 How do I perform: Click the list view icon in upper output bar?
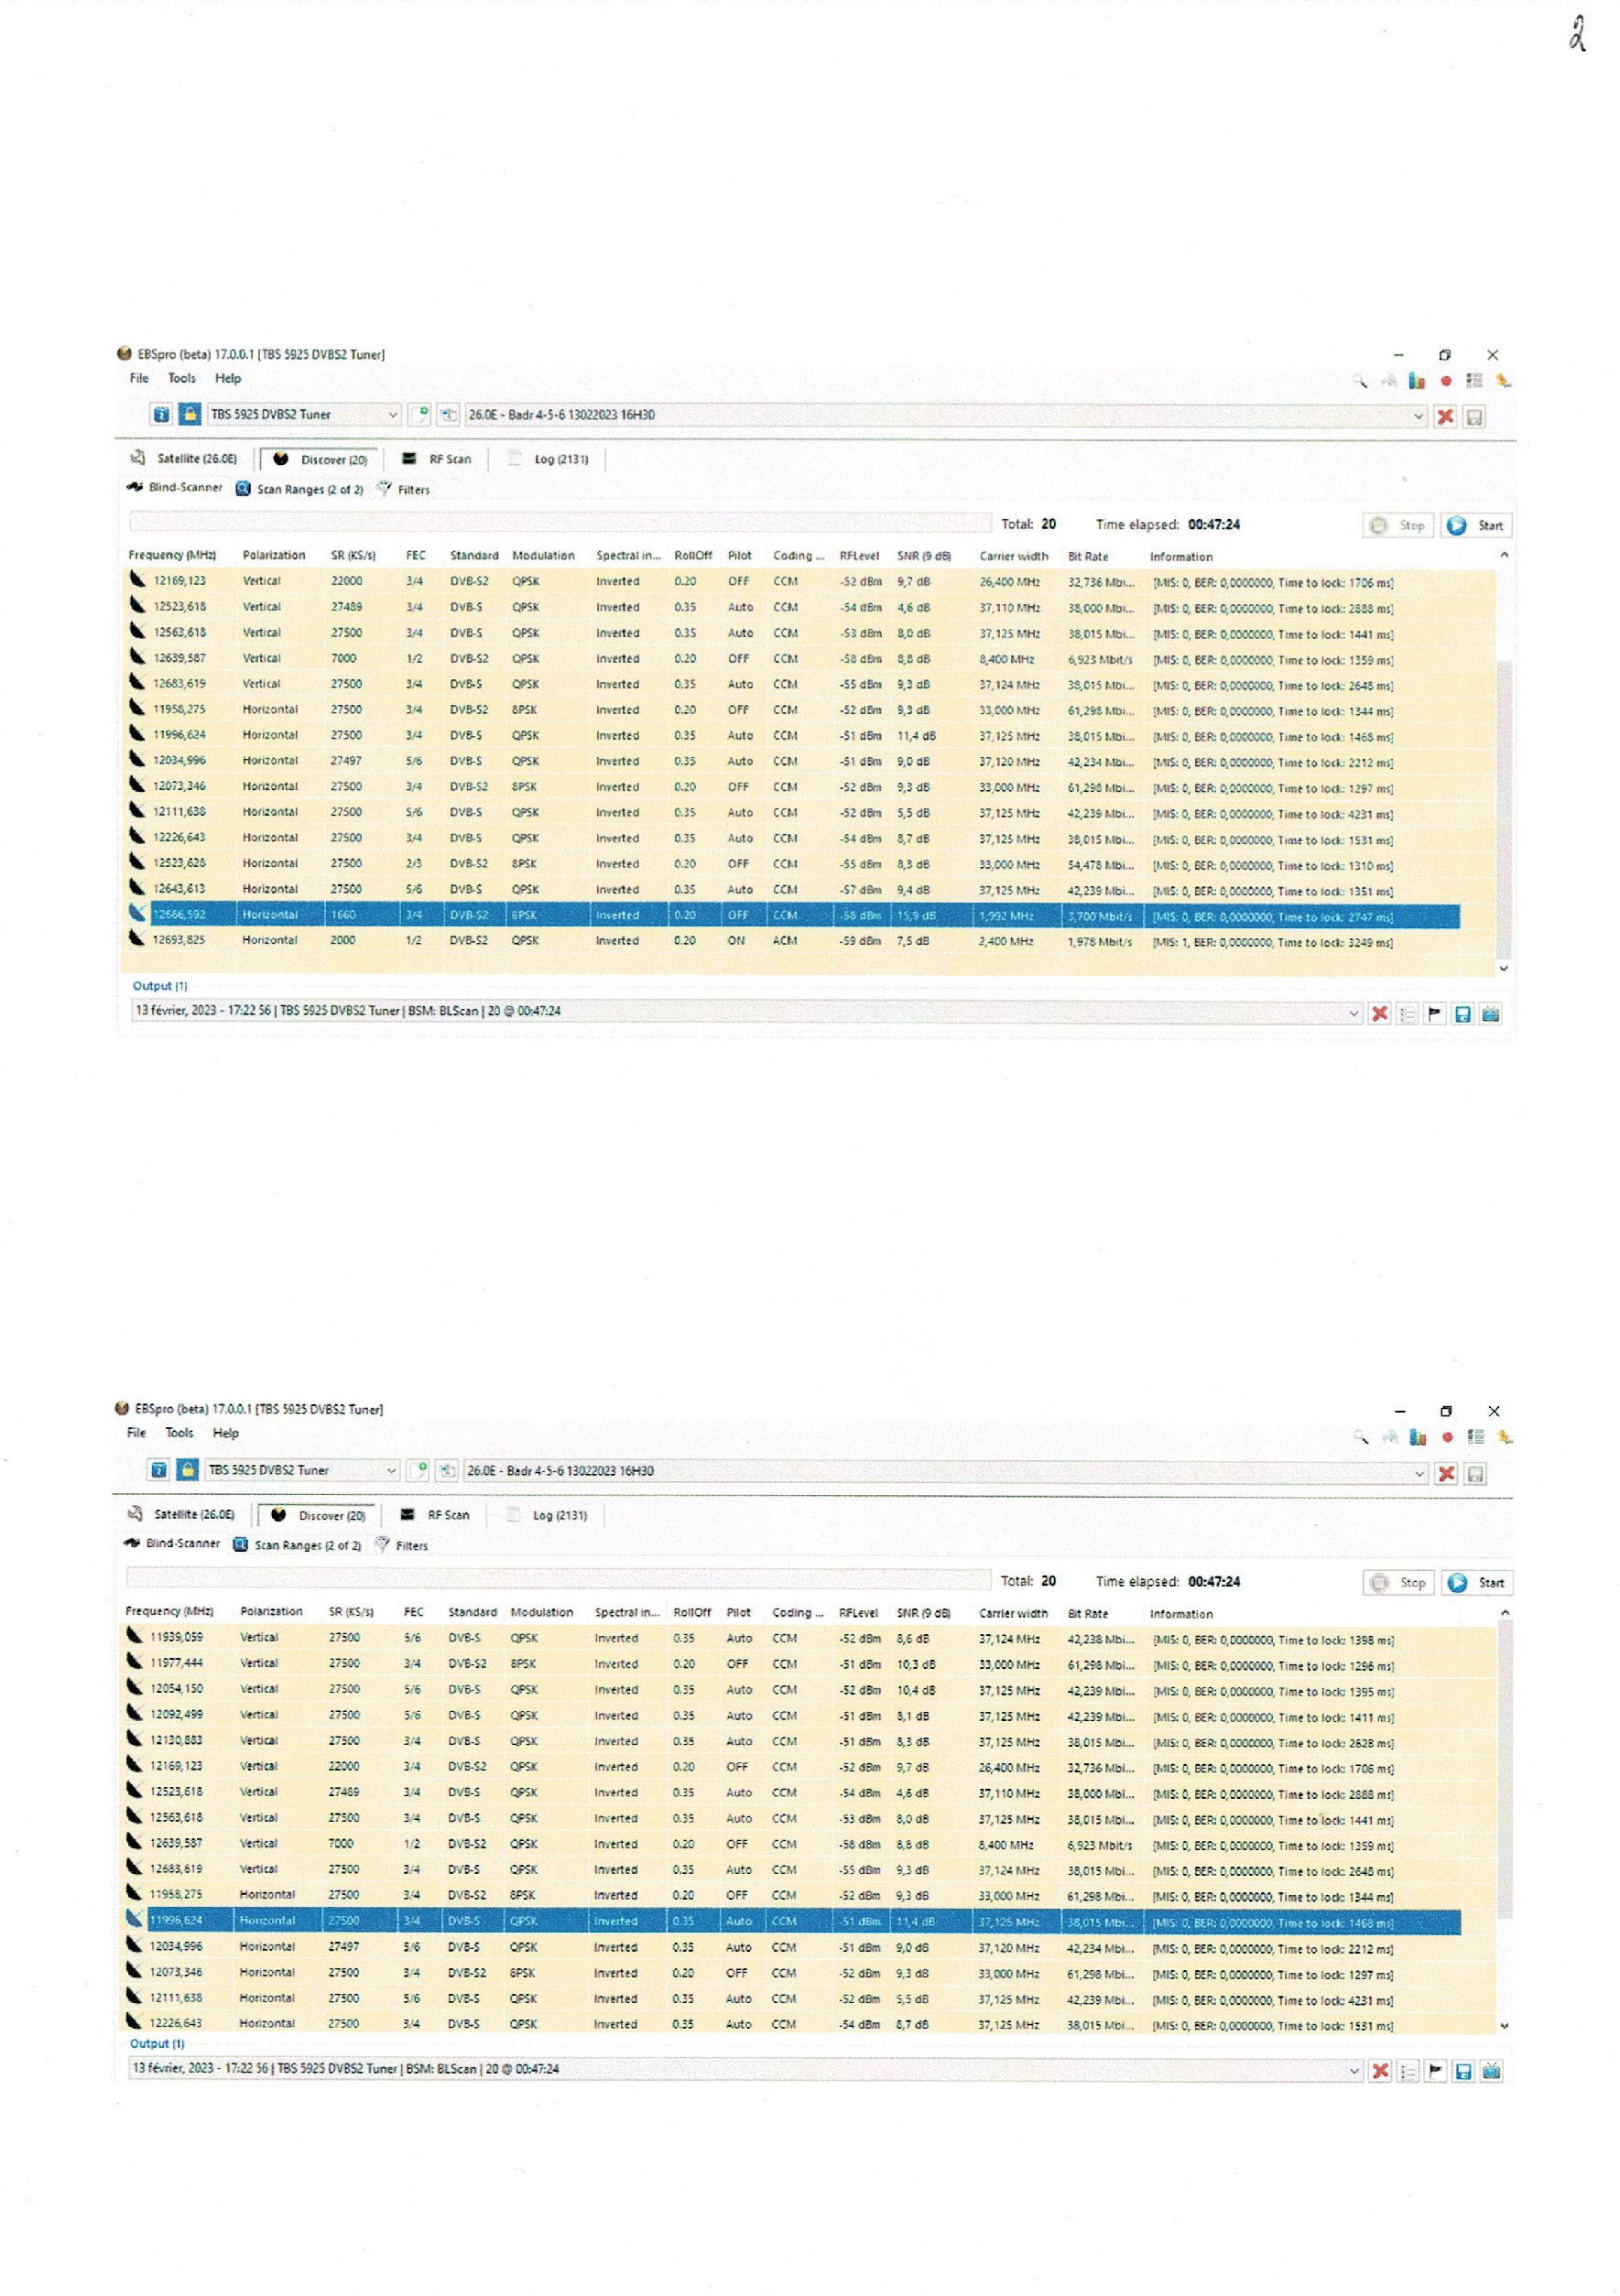coord(1407,1014)
